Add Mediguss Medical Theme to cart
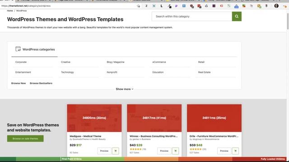Image resolution: width=289 pixels, height=162 pixels. click(x=116, y=151)
